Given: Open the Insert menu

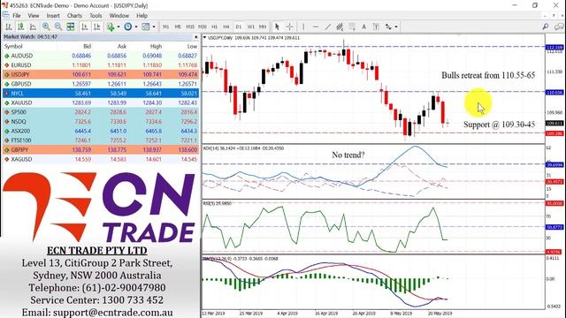Looking at the screenshot, I should 53,16.
